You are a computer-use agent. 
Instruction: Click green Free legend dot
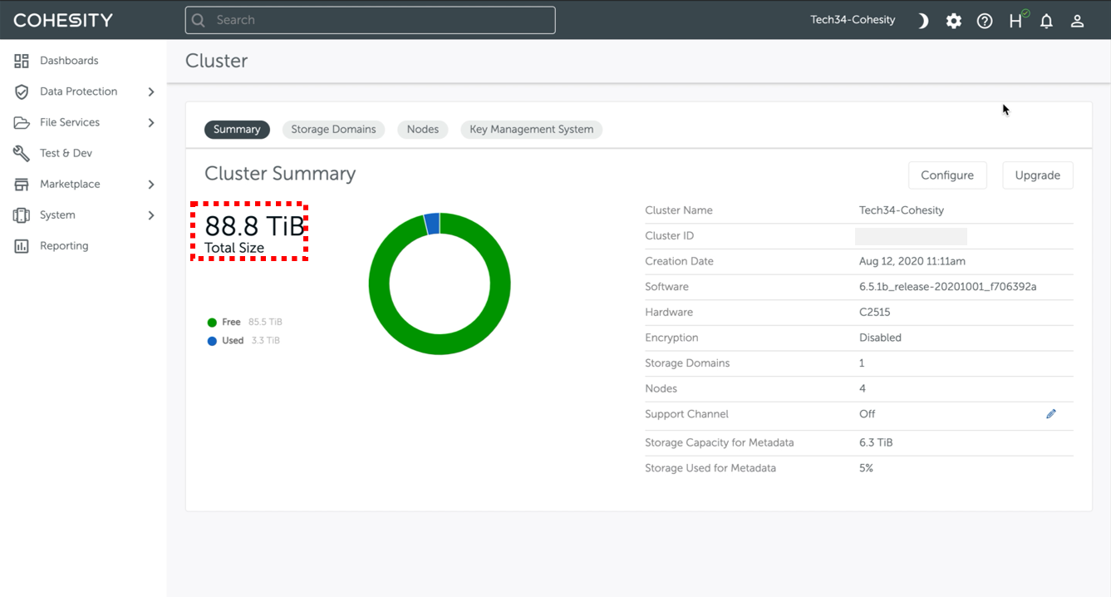212,323
